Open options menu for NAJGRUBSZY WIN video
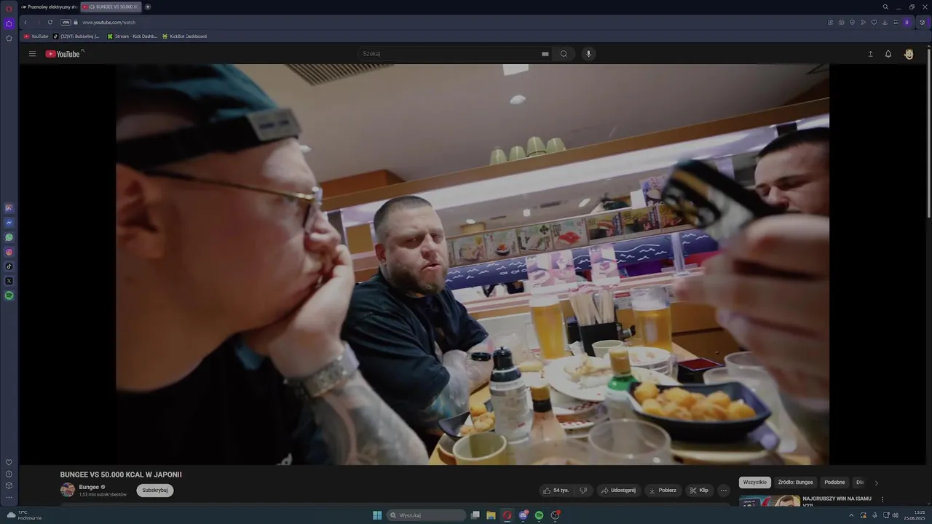The height and width of the screenshot is (524, 932). pyautogui.click(x=882, y=500)
